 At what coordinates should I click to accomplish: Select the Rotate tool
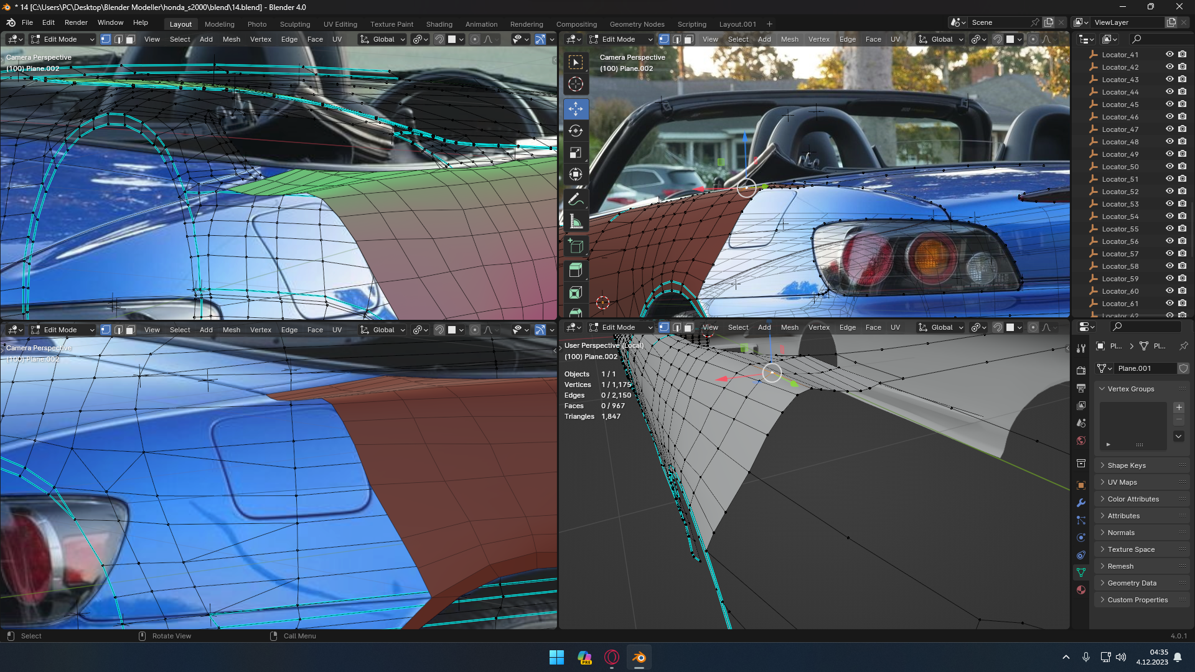(x=576, y=131)
